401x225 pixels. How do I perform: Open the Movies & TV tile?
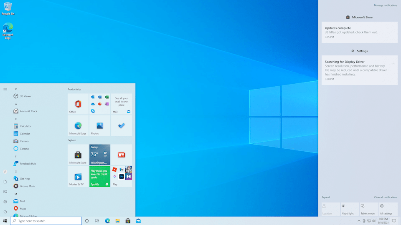pyautogui.click(x=78, y=177)
